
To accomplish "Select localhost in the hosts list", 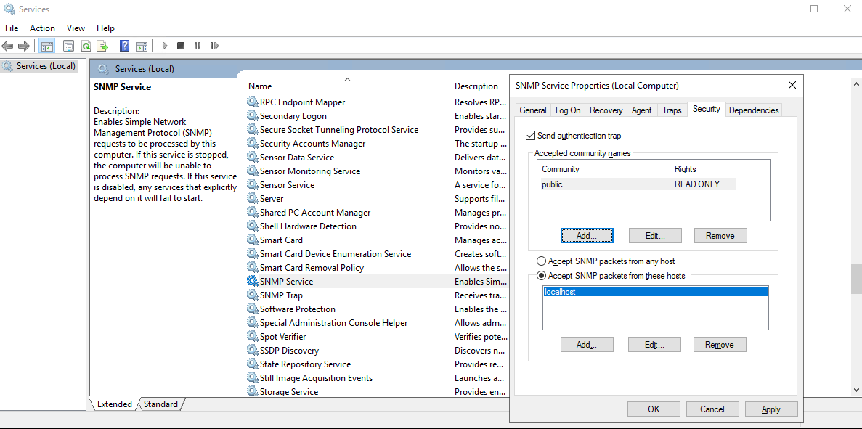I will [x=655, y=292].
